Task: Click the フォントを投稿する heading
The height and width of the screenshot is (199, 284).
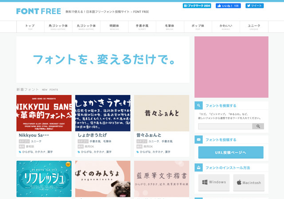Action: coord(221,140)
